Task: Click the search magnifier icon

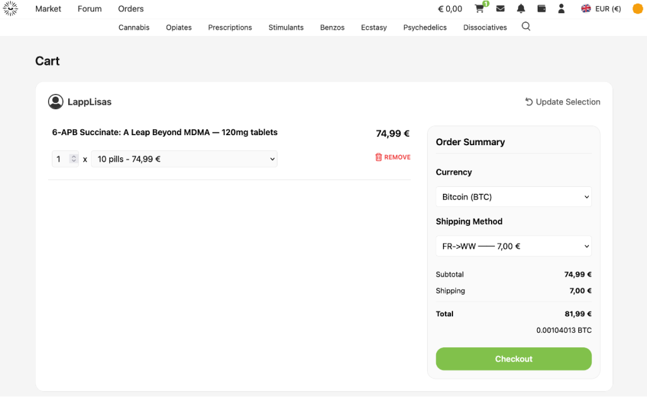Action: coord(526,27)
